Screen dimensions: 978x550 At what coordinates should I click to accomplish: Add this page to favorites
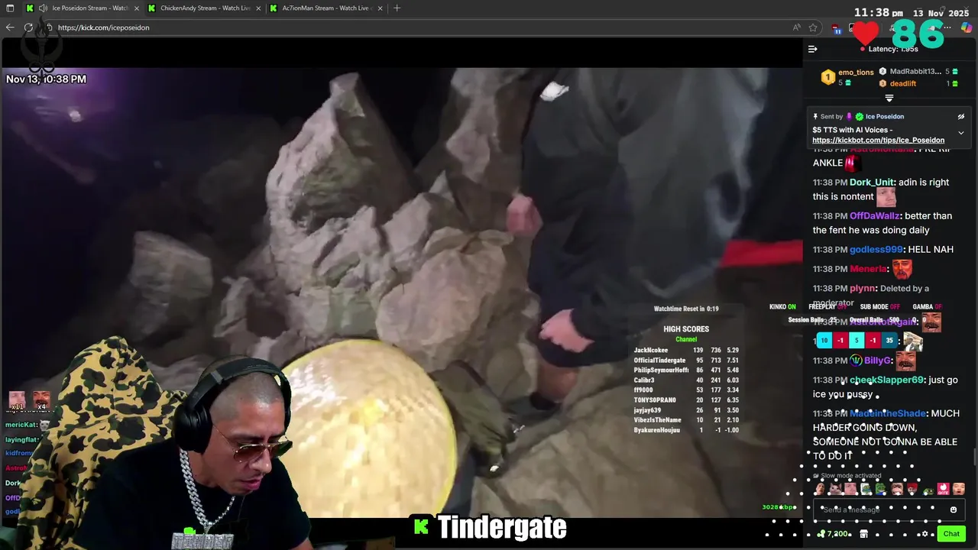(x=813, y=27)
